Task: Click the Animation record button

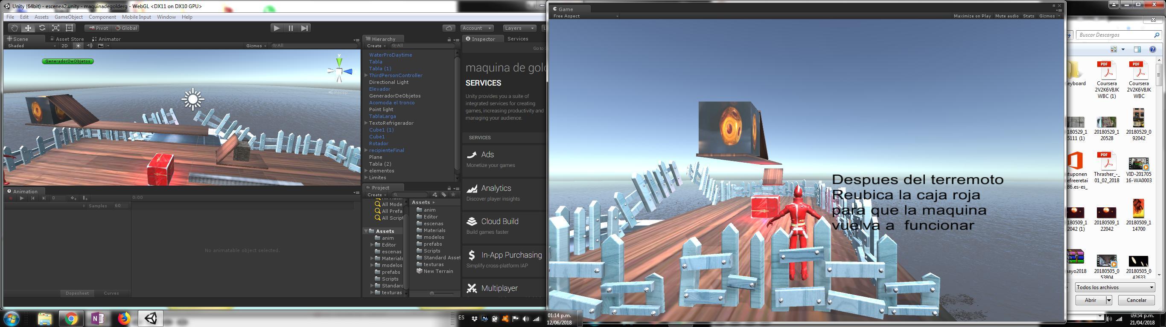Action: [11, 198]
